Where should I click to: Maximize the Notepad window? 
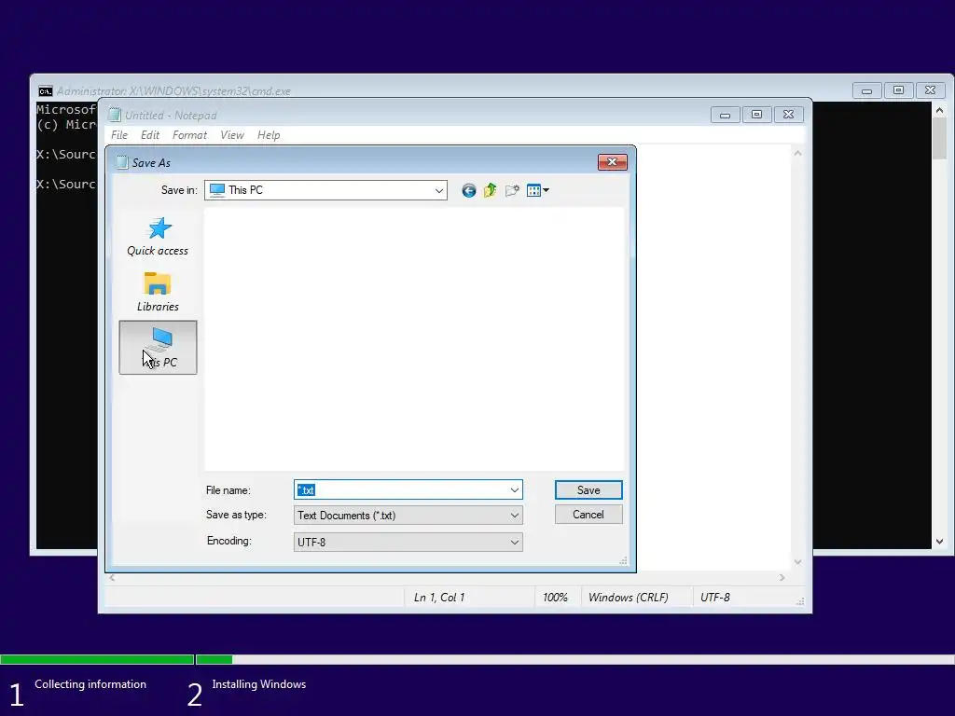(x=756, y=115)
